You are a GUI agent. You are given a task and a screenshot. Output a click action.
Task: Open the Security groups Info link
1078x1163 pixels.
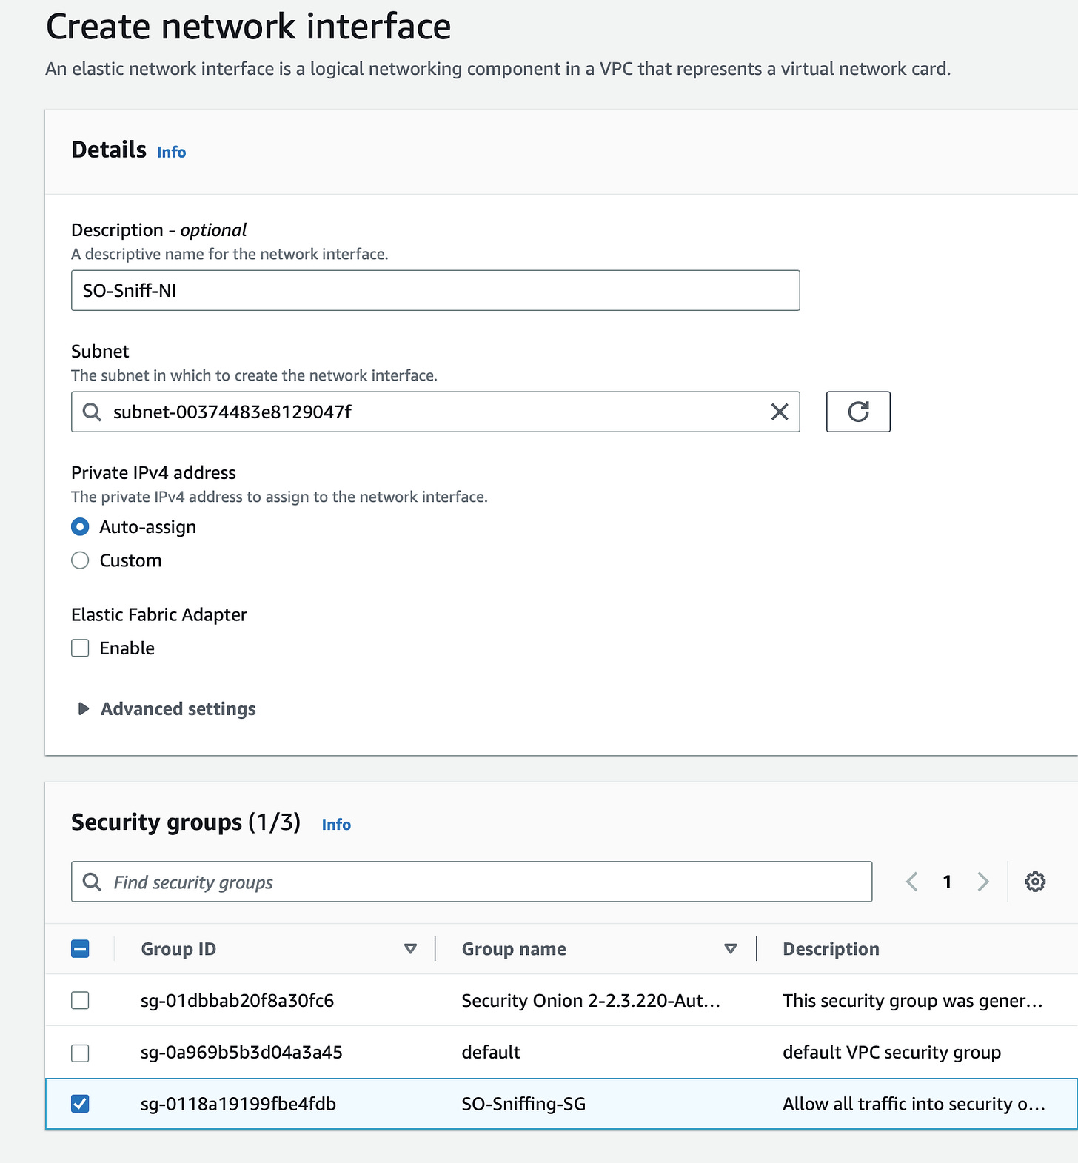click(336, 825)
